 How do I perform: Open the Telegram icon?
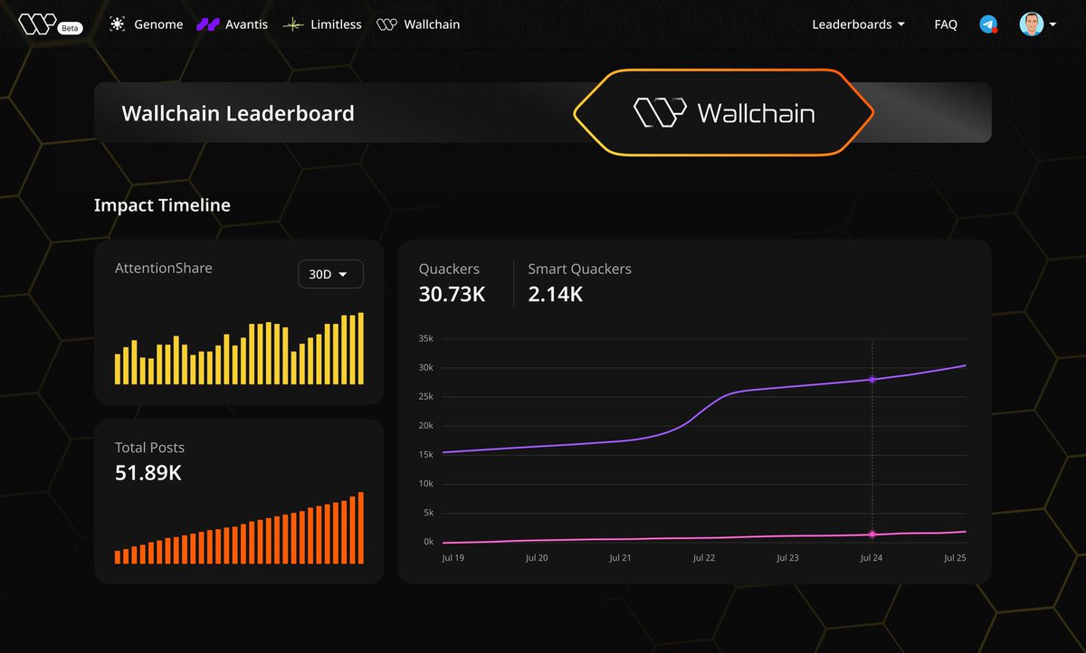coord(988,24)
